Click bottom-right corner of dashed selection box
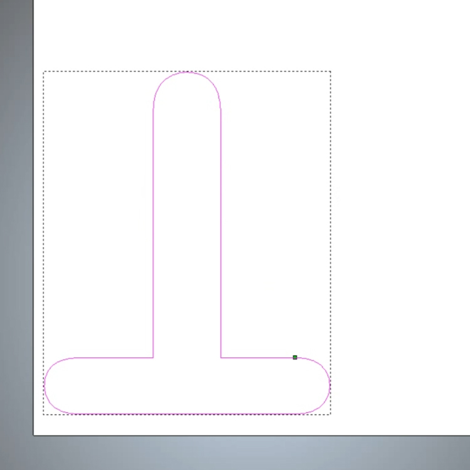 tap(330, 414)
